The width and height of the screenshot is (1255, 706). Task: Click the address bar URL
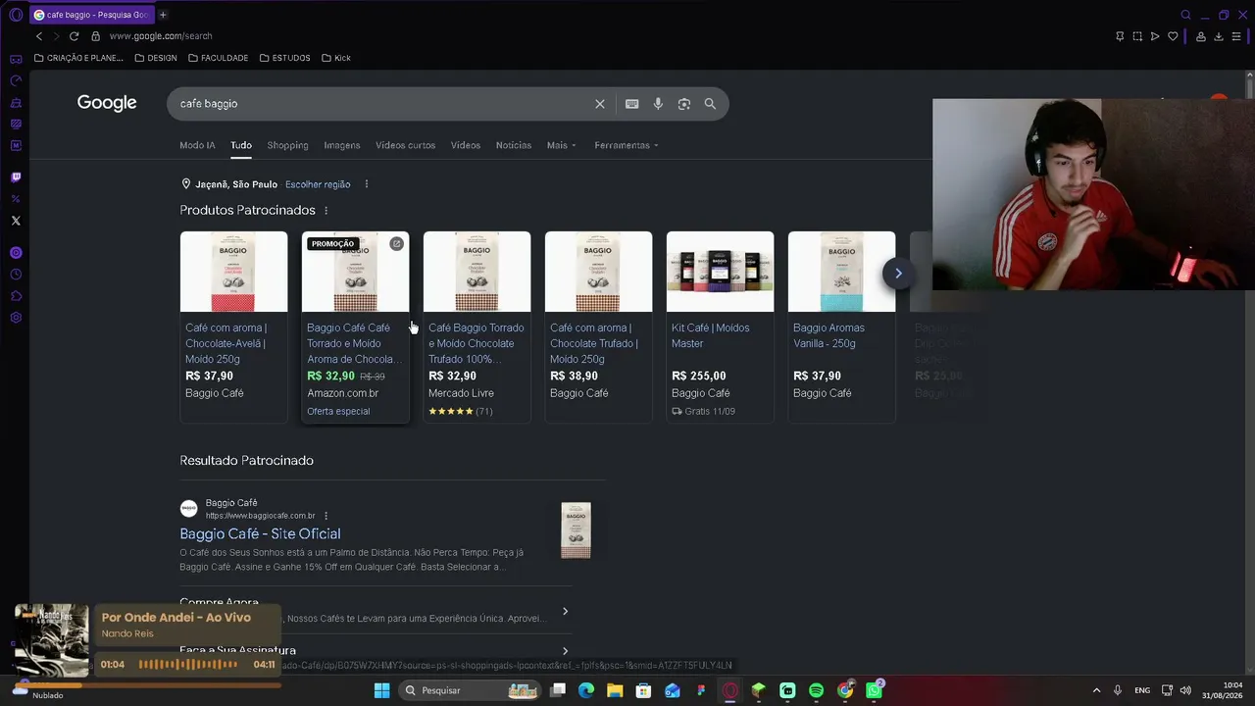pyautogui.click(x=161, y=36)
